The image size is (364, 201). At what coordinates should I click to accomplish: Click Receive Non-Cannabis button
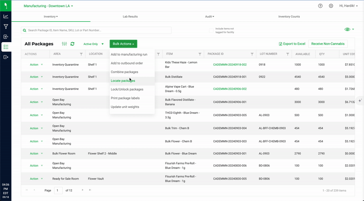pos(328,44)
